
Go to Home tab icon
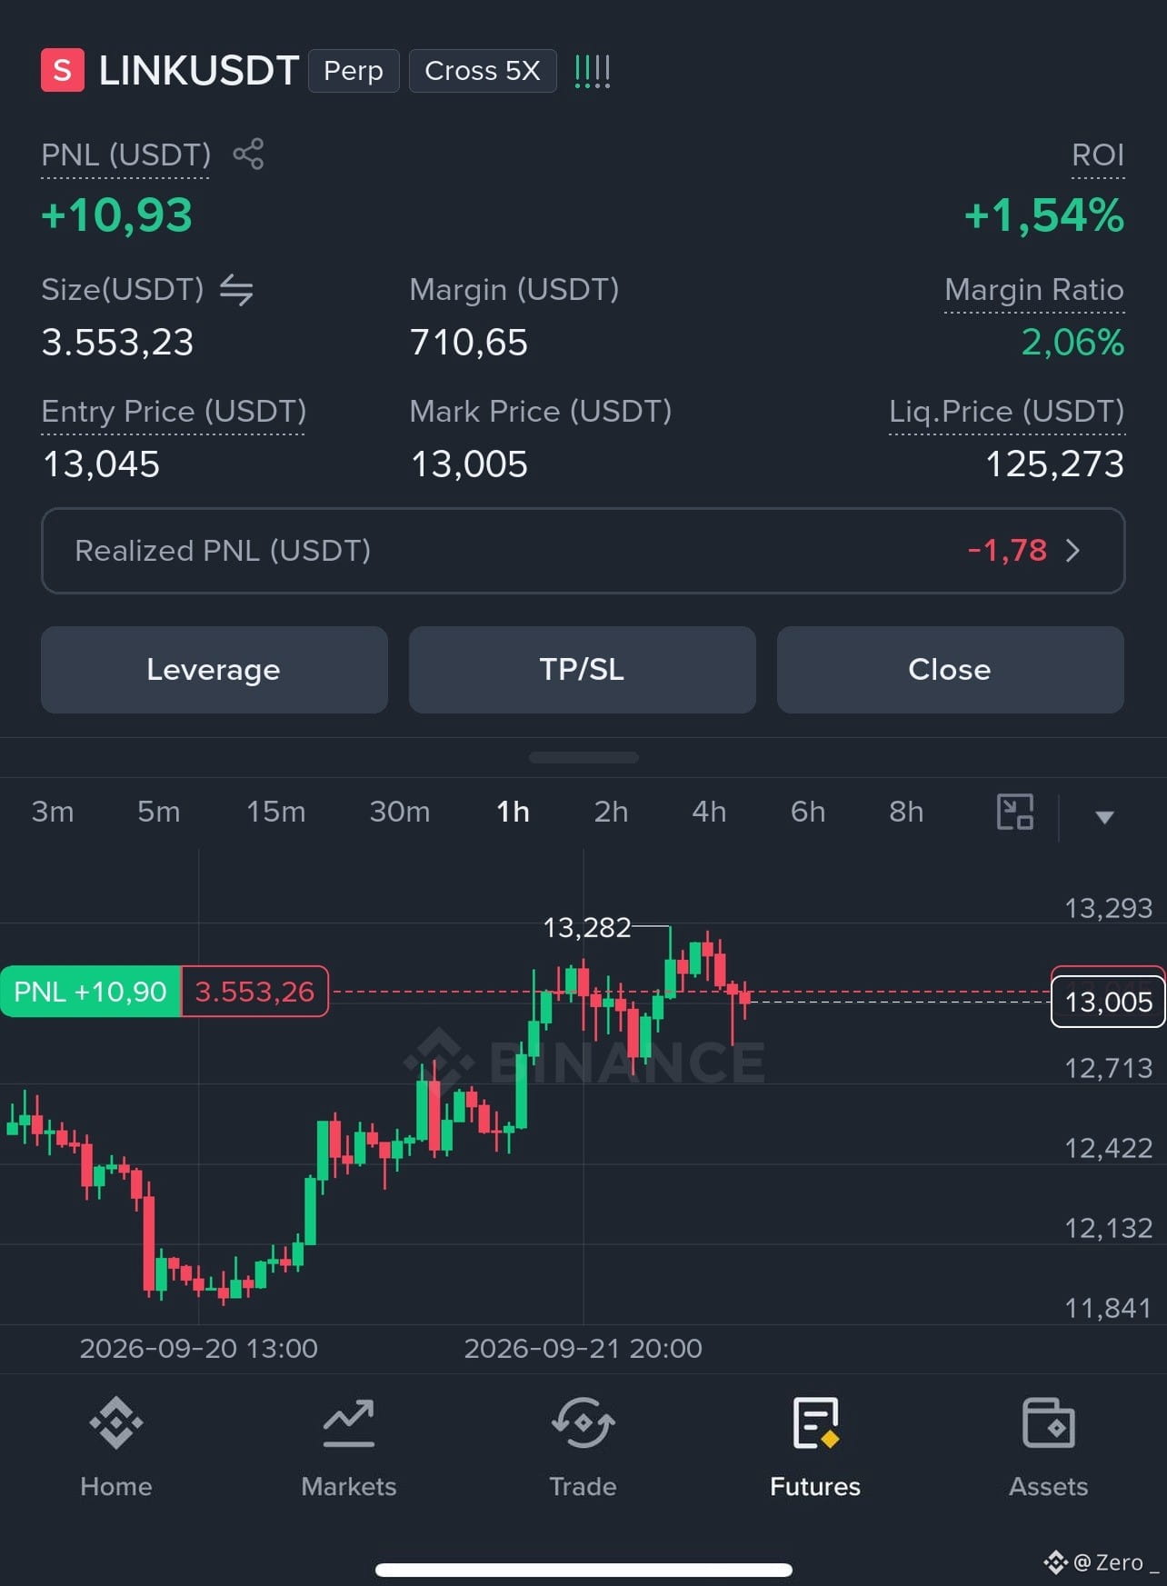[116, 1422]
